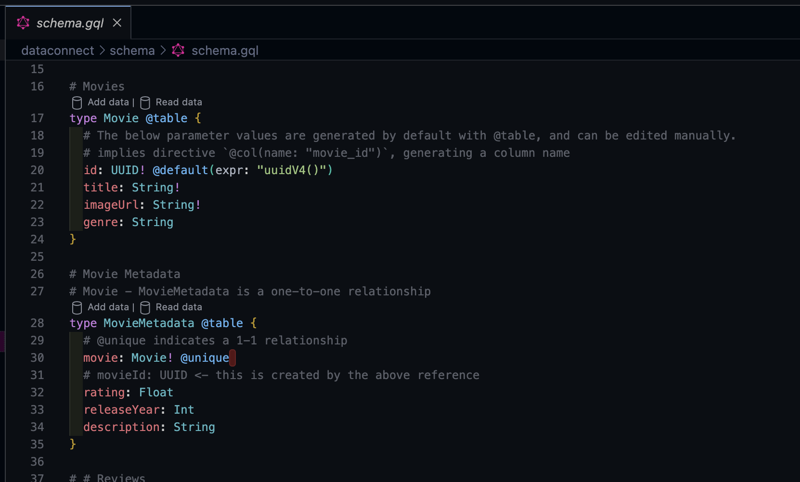Screen dimensions: 800x482
Task: Open dataconnect folder in breadcrumb
Action: (58, 51)
